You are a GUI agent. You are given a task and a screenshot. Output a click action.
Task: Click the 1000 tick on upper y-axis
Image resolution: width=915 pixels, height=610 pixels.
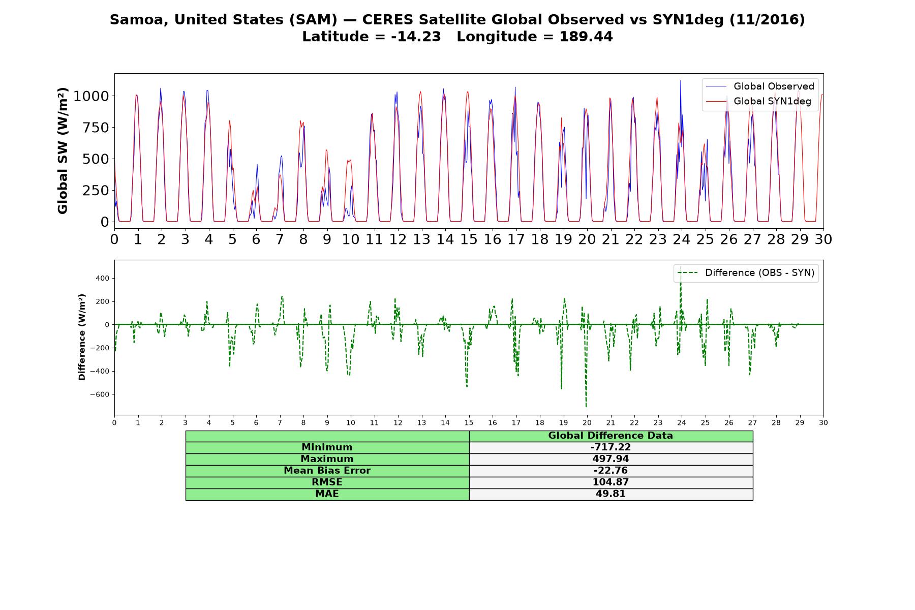(x=91, y=96)
